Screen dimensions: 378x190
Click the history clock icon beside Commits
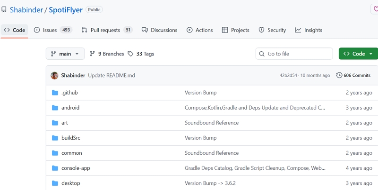(339, 75)
